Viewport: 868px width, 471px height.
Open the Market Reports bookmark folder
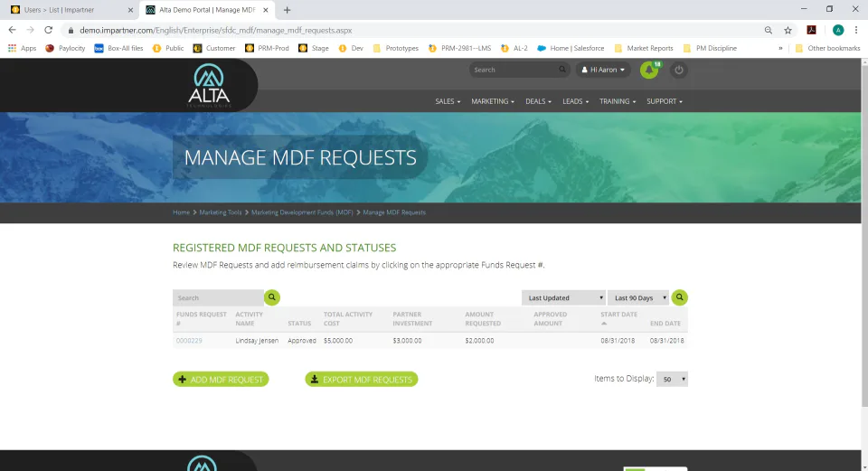(644, 48)
